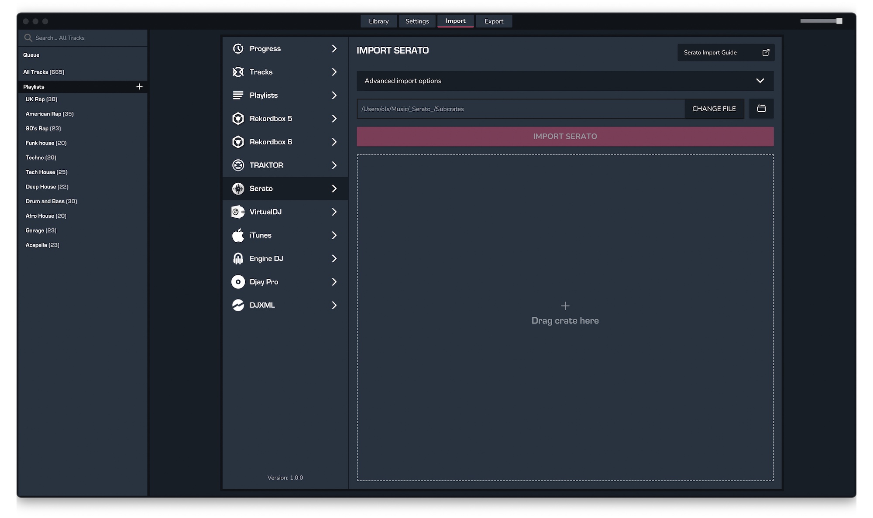Click the Tracks icon in import list

pyautogui.click(x=238, y=72)
